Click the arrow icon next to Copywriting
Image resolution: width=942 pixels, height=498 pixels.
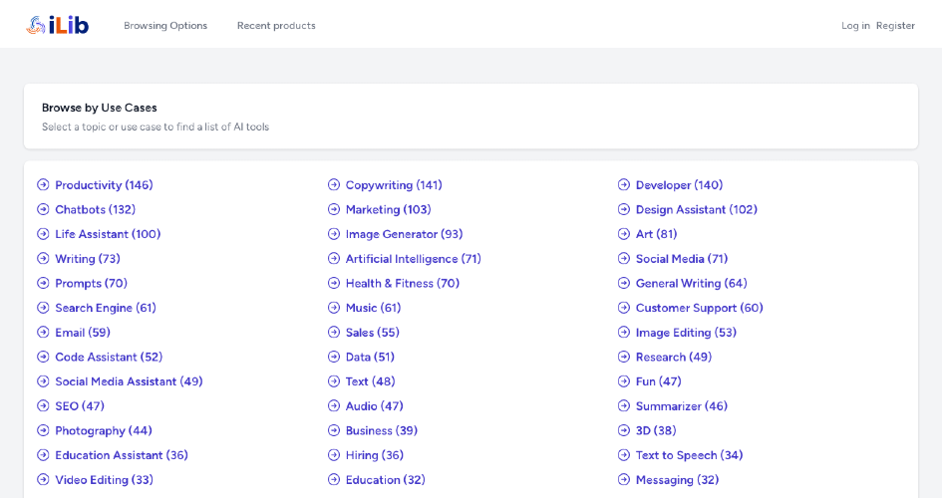coord(334,185)
